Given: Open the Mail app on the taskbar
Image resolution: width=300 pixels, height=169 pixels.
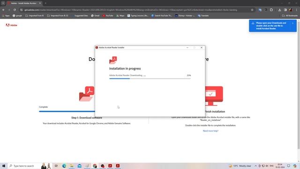Looking at the screenshot, I should (x=79, y=166).
